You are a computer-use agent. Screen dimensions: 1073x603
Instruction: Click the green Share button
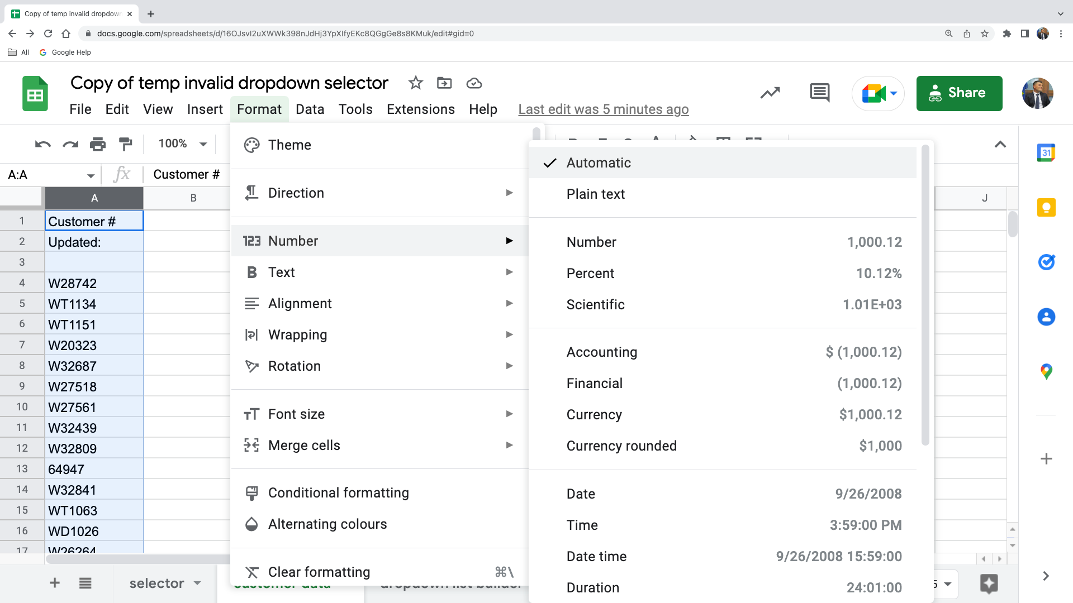click(x=959, y=93)
